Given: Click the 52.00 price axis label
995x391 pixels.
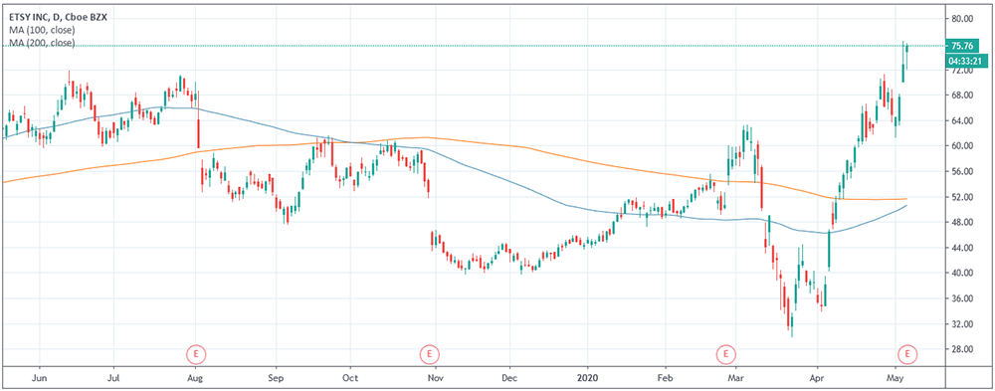Looking at the screenshot, I should 962,197.
